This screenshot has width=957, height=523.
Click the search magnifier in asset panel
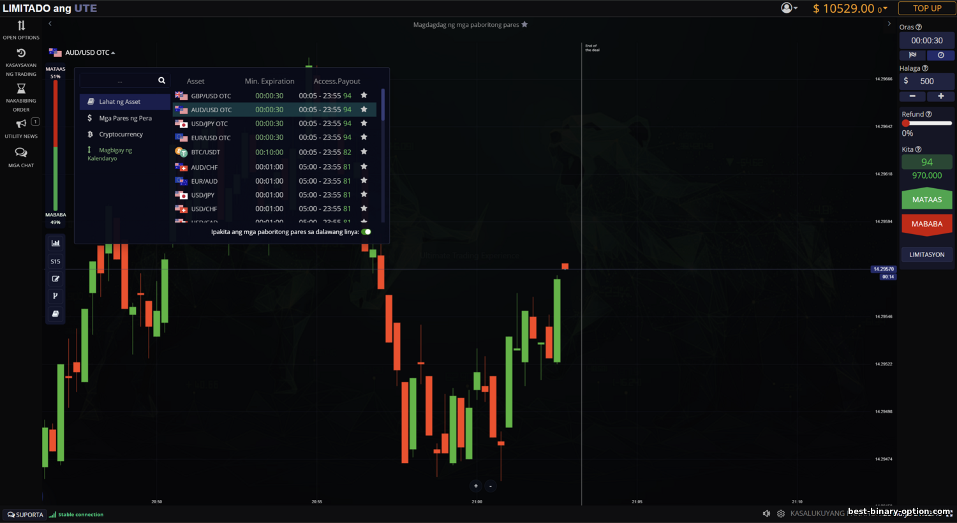[x=161, y=80]
